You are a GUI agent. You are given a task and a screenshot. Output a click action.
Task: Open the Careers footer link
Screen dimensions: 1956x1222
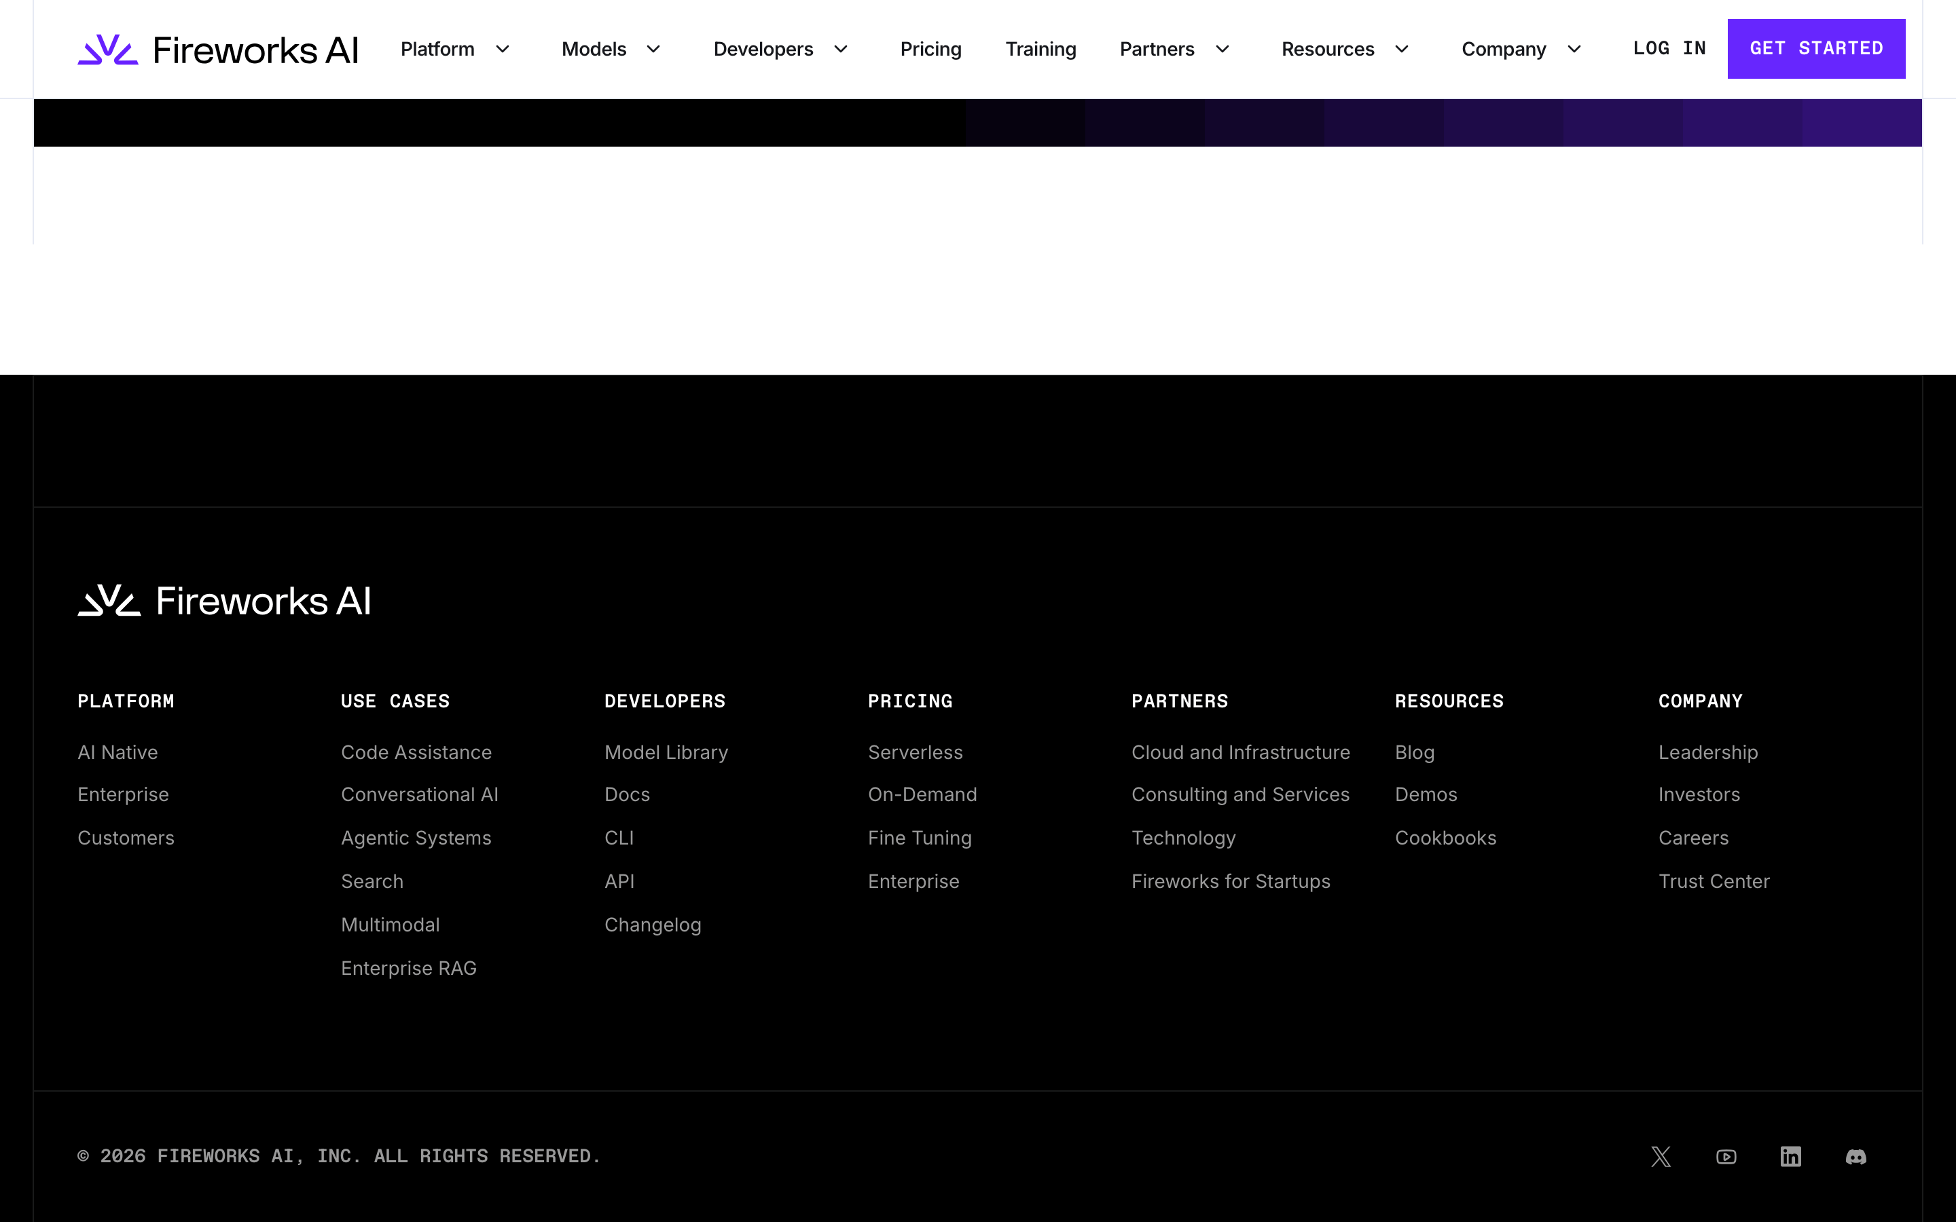[x=1693, y=838]
